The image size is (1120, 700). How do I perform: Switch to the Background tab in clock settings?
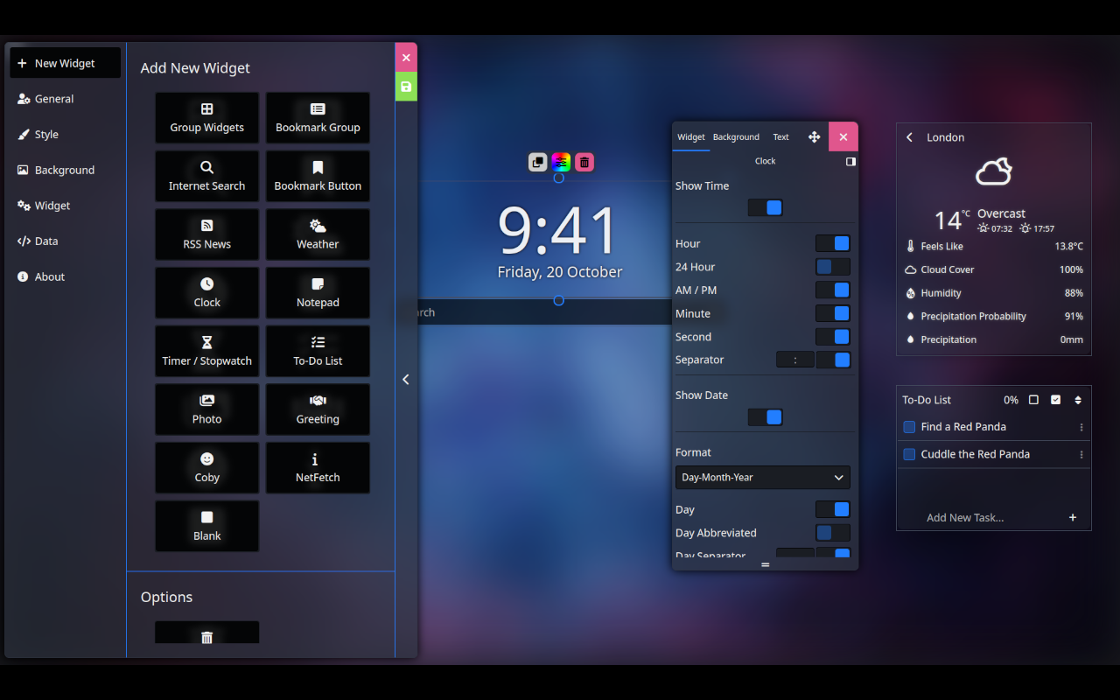(736, 136)
